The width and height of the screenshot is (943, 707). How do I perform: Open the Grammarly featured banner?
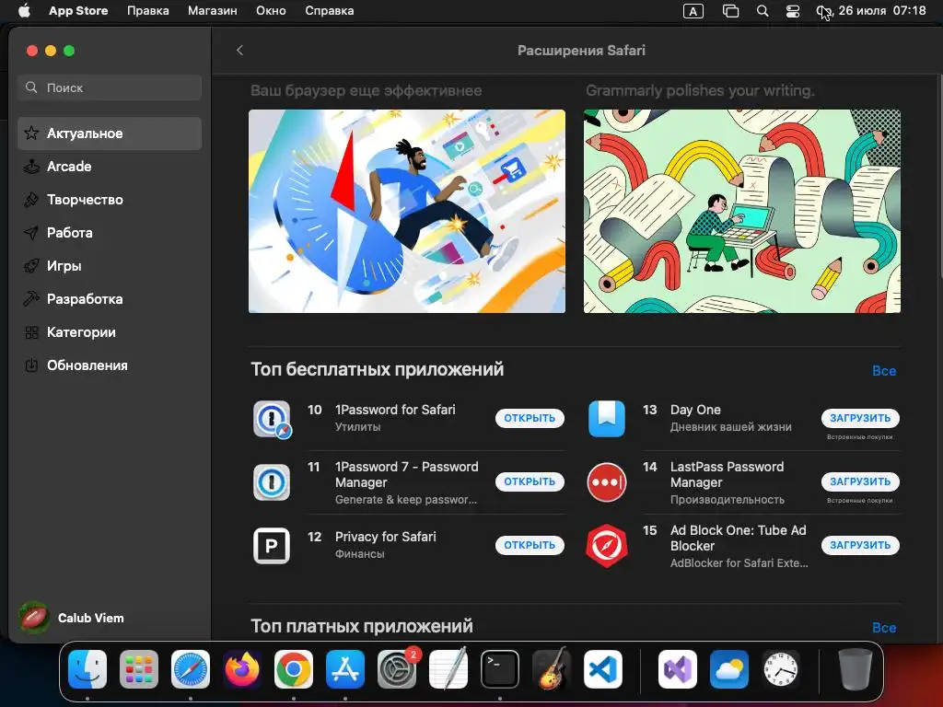[x=742, y=211]
